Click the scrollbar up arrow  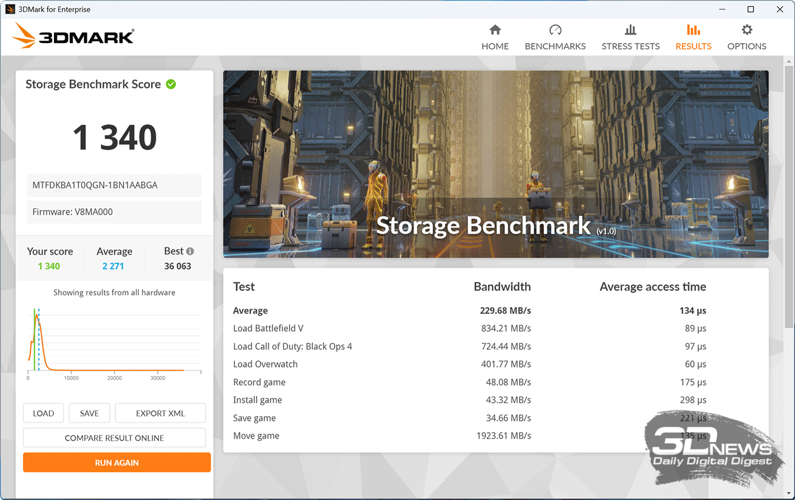(789, 61)
